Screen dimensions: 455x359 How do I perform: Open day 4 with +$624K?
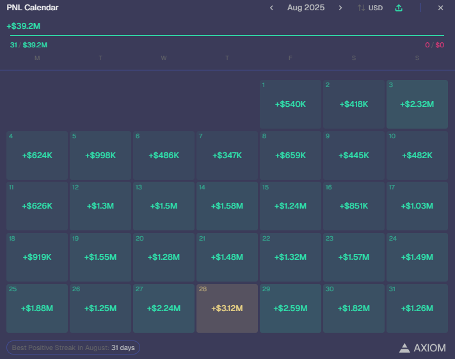[x=37, y=156]
